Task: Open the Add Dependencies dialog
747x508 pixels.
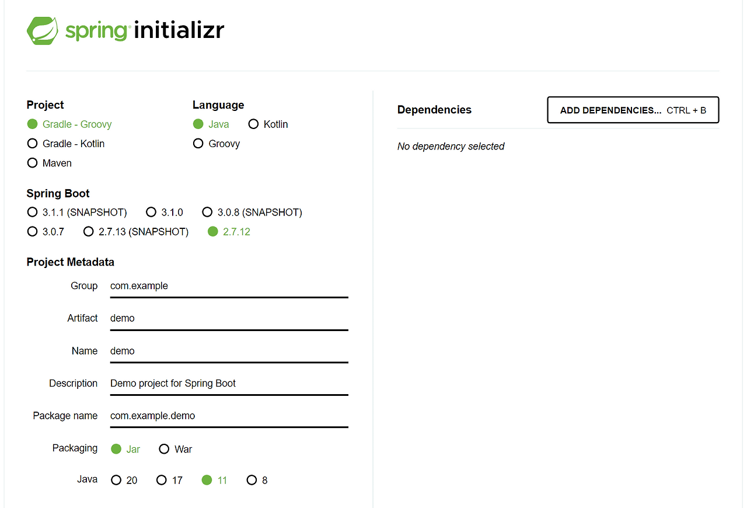Action: [x=633, y=110]
